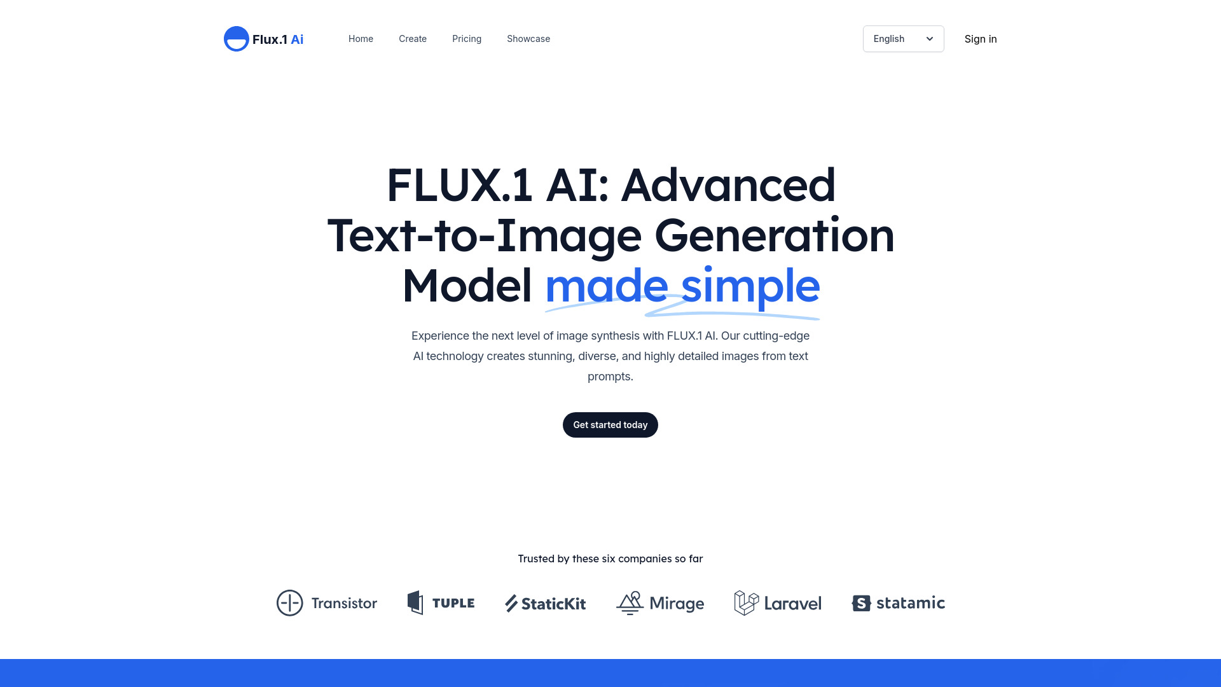Click the language selector dropdown chevron
Image resolution: width=1221 pixels, height=687 pixels.
coord(929,39)
